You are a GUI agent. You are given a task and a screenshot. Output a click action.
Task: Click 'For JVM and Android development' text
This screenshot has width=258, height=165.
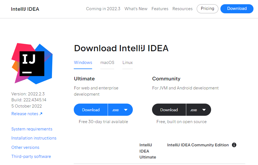click(x=185, y=88)
